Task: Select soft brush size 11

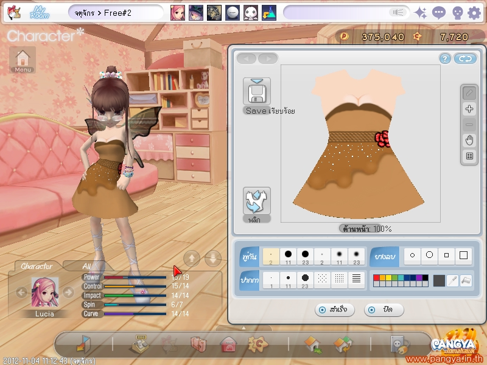Action: pyautogui.click(x=339, y=256)
